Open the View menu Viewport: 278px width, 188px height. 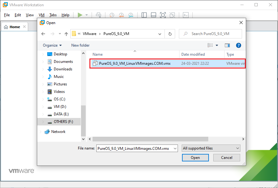(x=30, y=15)
